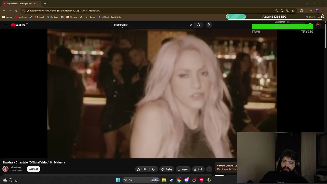Open Steam from the taskbar
Image resolution: width=327 pixels, height=184 pixels.
(x=171, y=180)
